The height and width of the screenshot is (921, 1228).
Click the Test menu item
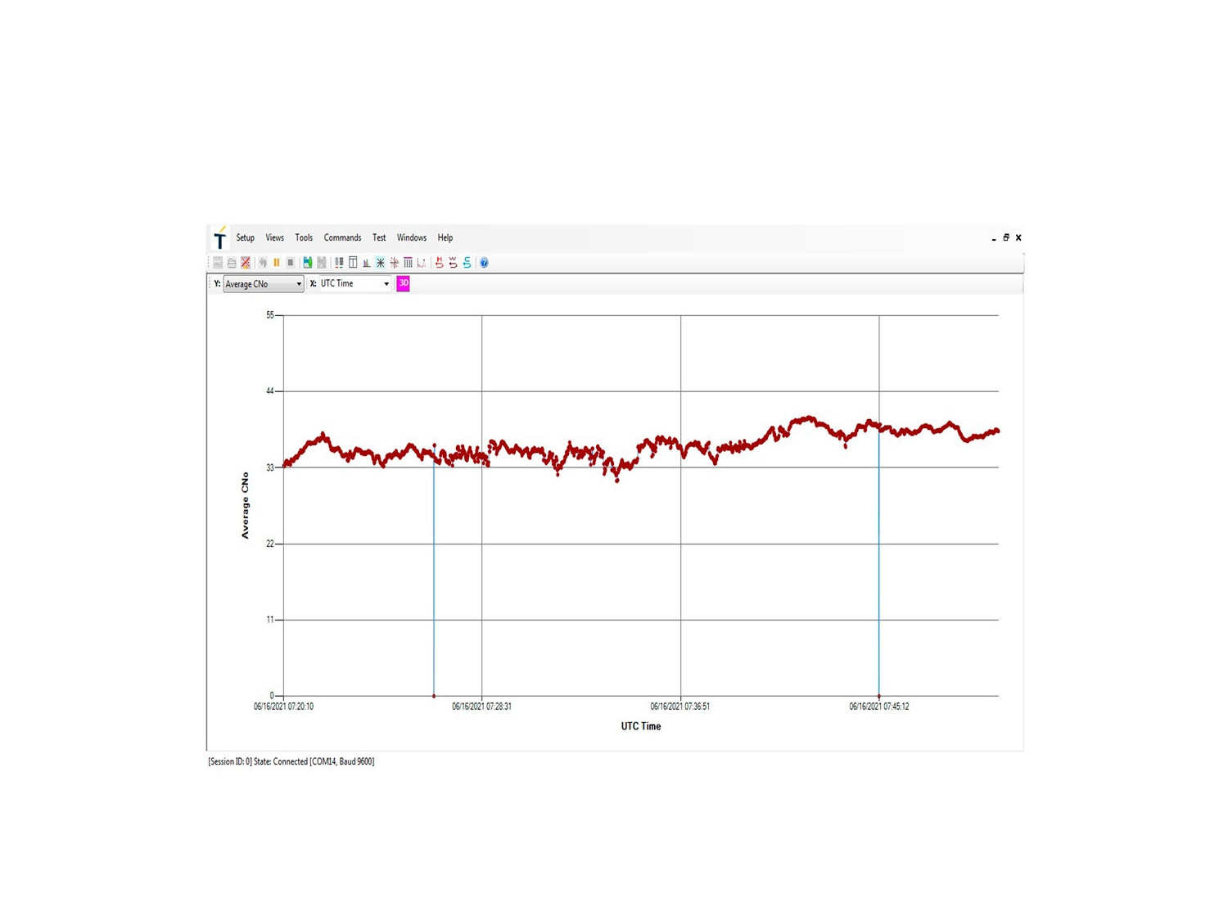tap(379, 238)
